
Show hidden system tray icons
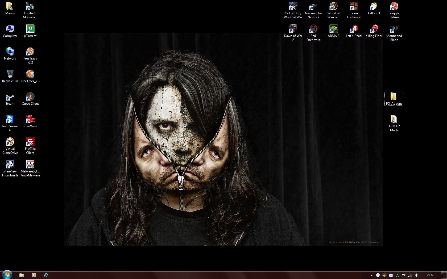(x=371, y=275)
